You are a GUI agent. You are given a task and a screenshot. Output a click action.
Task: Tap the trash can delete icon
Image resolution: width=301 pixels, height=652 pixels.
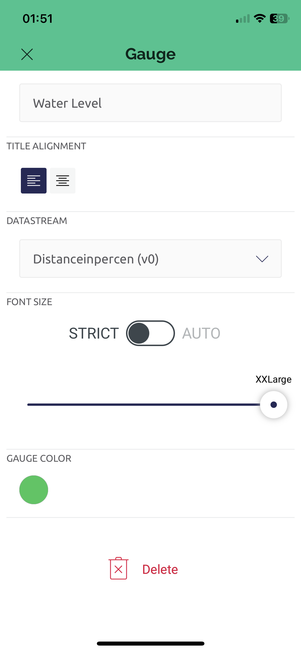coord(119,568)
